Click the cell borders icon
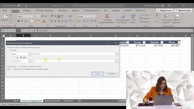The image size is (194, 109). click(x=32, y=21)
